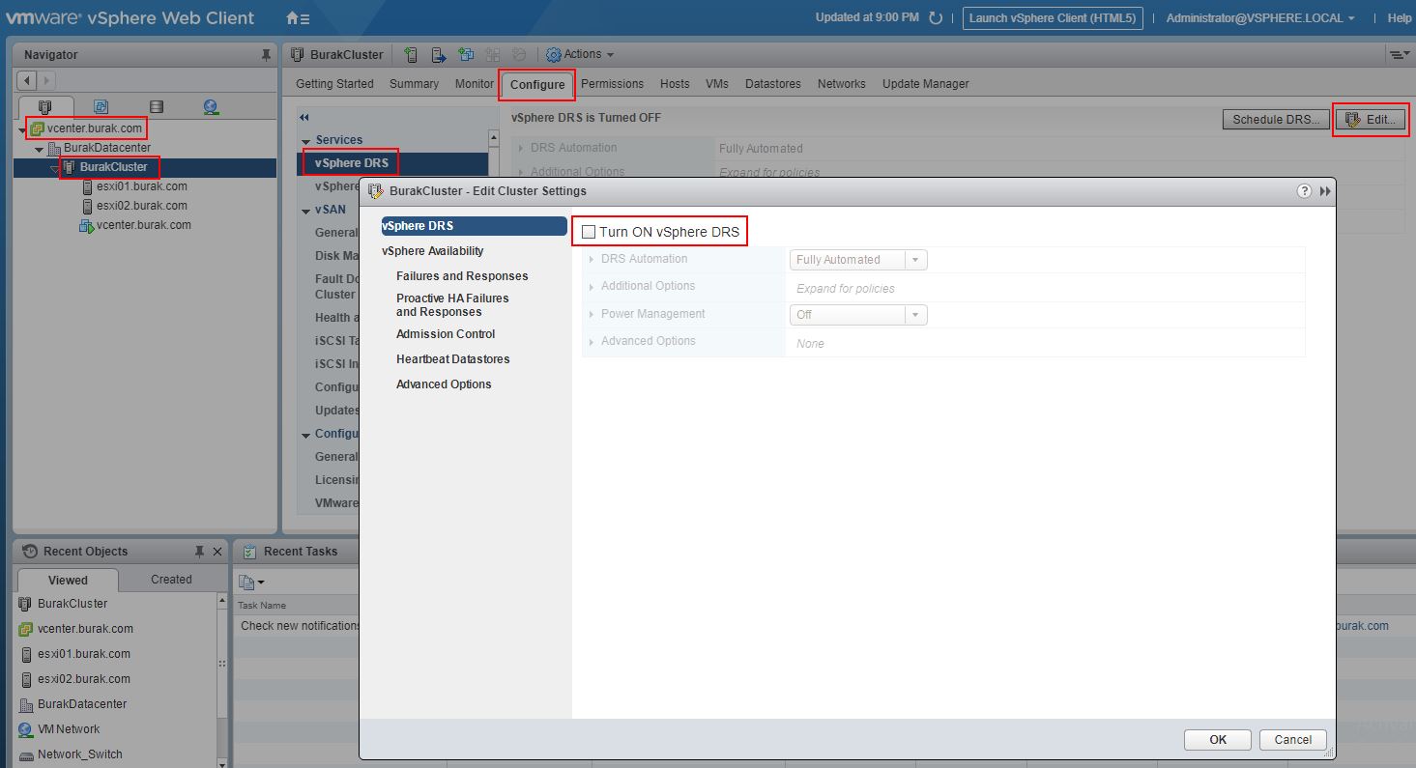Open Heartbeat Datastores in the dialog sidebar
1416x768 pixels.
453,359
